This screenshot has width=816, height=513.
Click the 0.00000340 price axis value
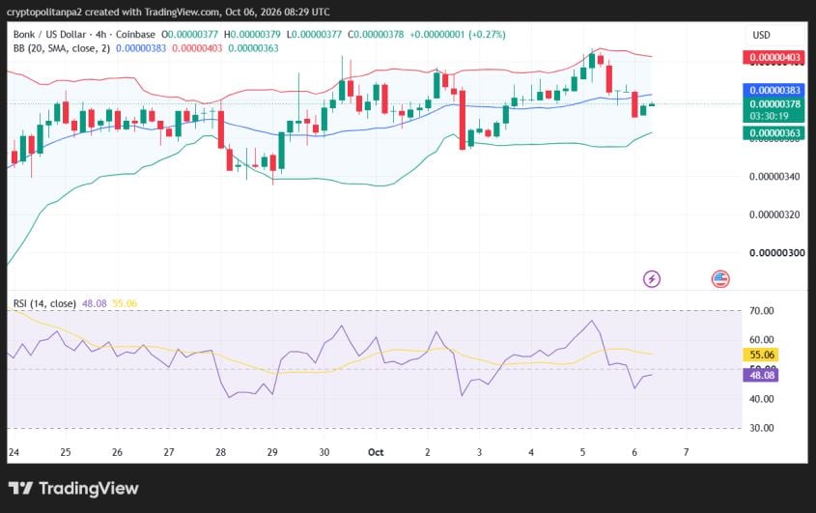[x=774, y=177]
